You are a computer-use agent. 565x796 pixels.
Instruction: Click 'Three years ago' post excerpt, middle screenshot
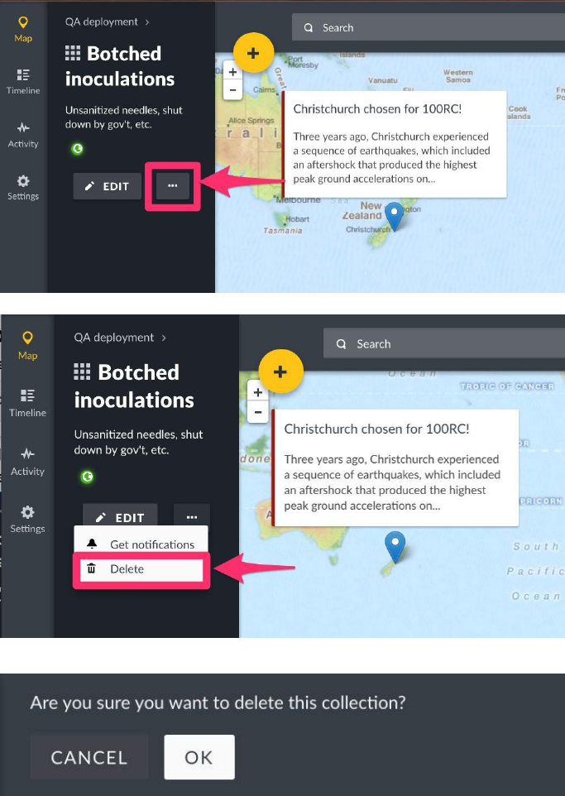point(392,482)
